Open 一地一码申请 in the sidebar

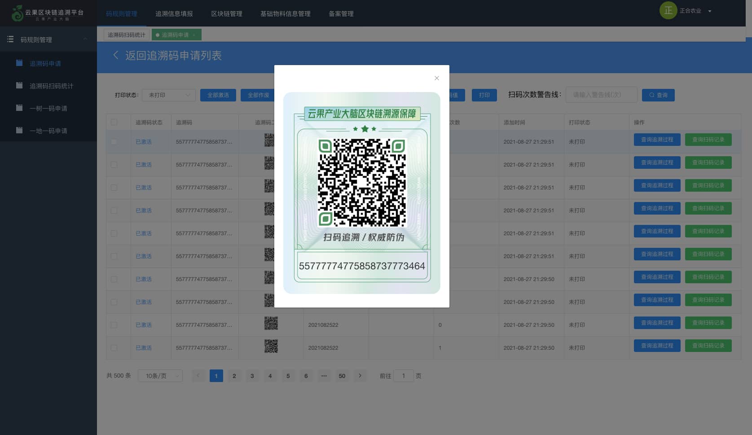coord(48,131)
